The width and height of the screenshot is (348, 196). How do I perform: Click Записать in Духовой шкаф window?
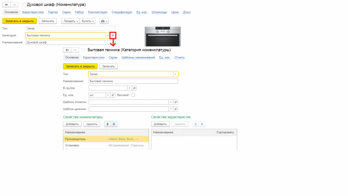pyautogui.click(x=48, y=21)
